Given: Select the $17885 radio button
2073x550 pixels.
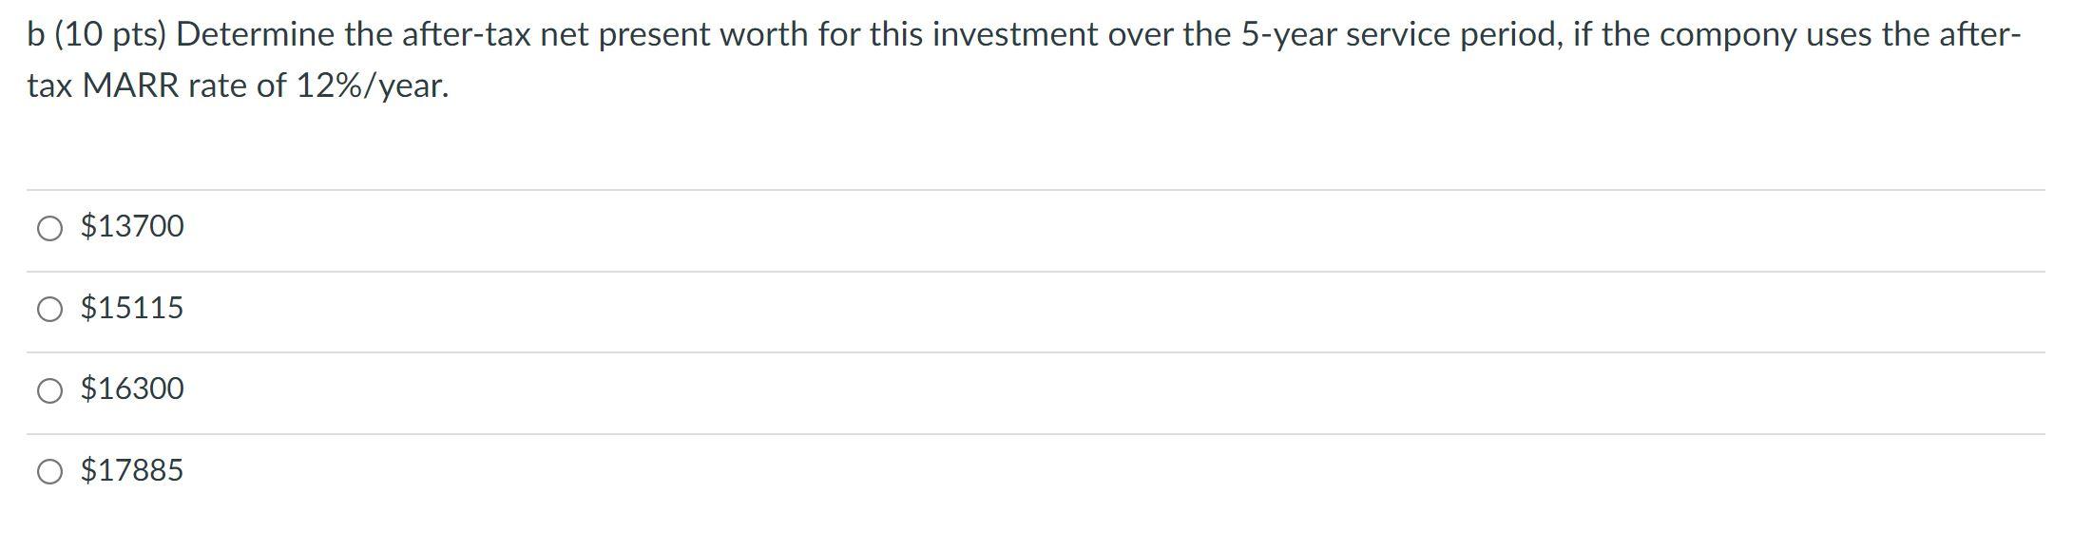Looking at the screenshot, I should (x=50, y=472).
